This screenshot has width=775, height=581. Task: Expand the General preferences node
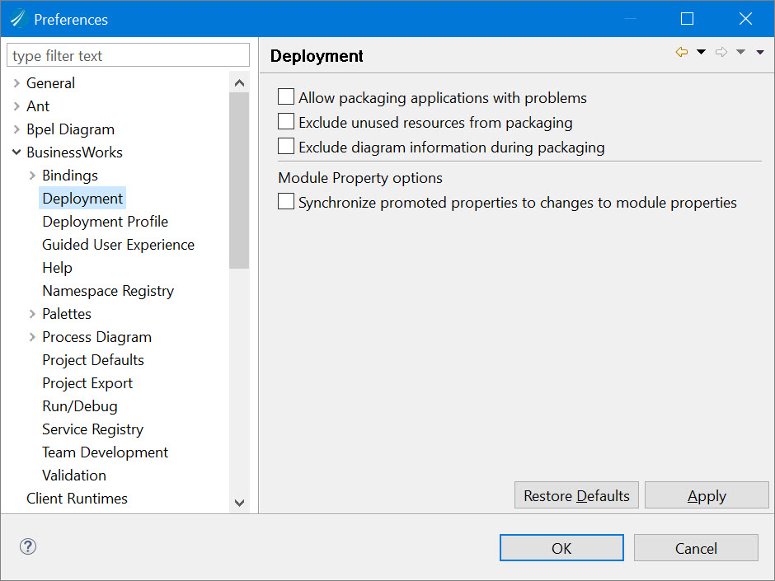[16, 83]
